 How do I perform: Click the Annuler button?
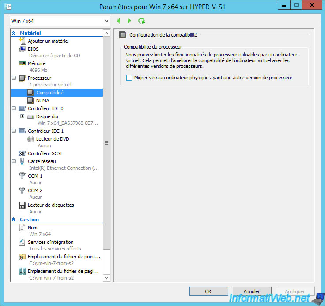[252, 291]
